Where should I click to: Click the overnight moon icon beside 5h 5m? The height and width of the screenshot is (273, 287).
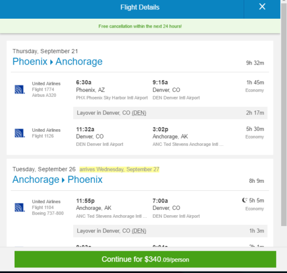(245, 200)
